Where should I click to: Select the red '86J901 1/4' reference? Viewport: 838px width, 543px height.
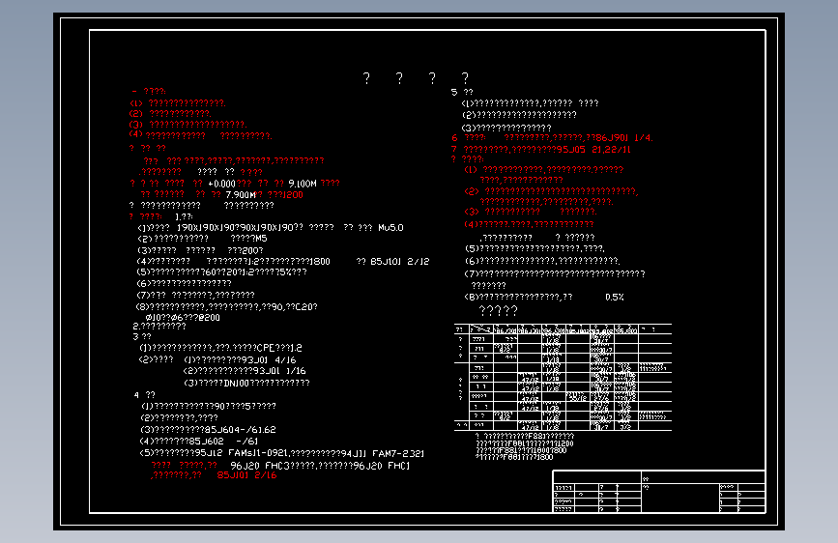622,138
